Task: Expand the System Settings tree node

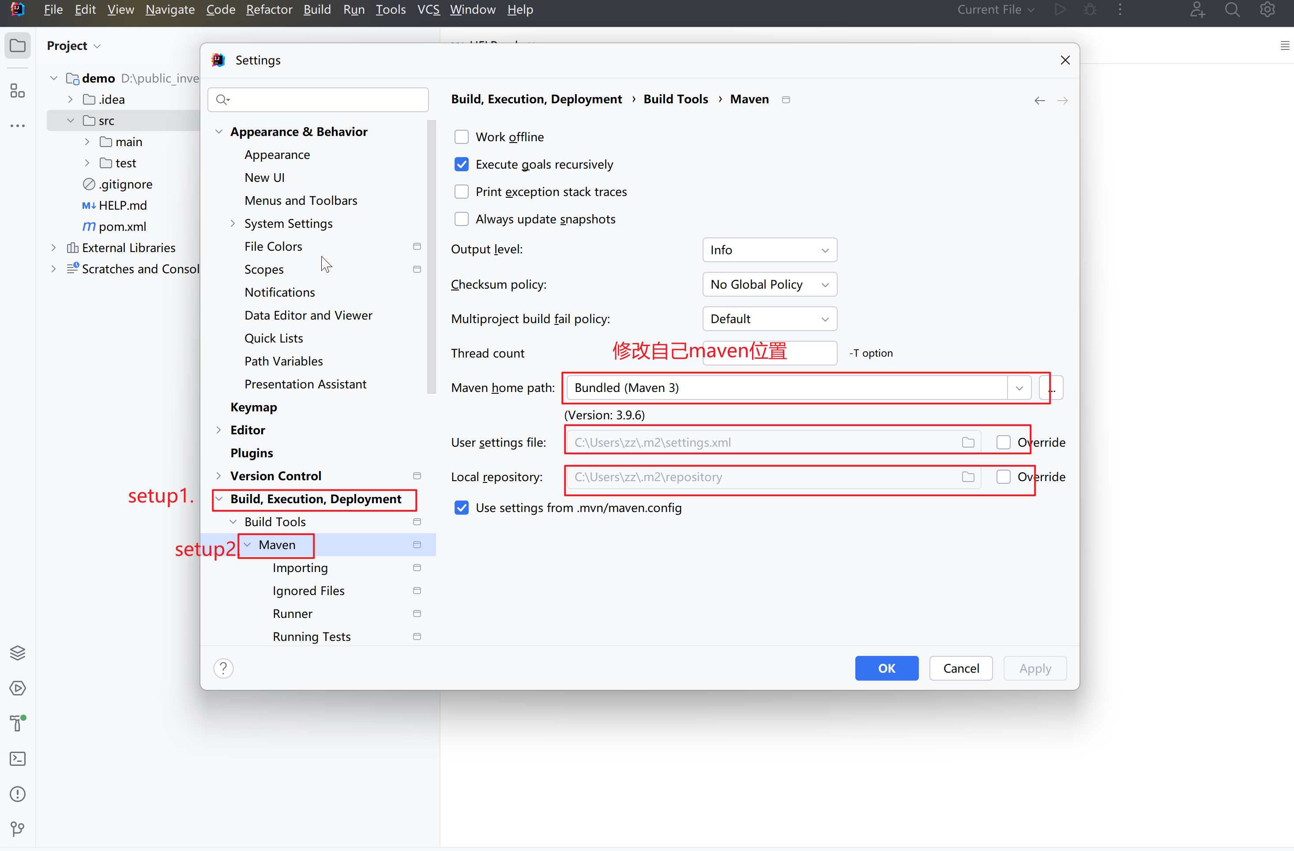Action: pos(233,223)
